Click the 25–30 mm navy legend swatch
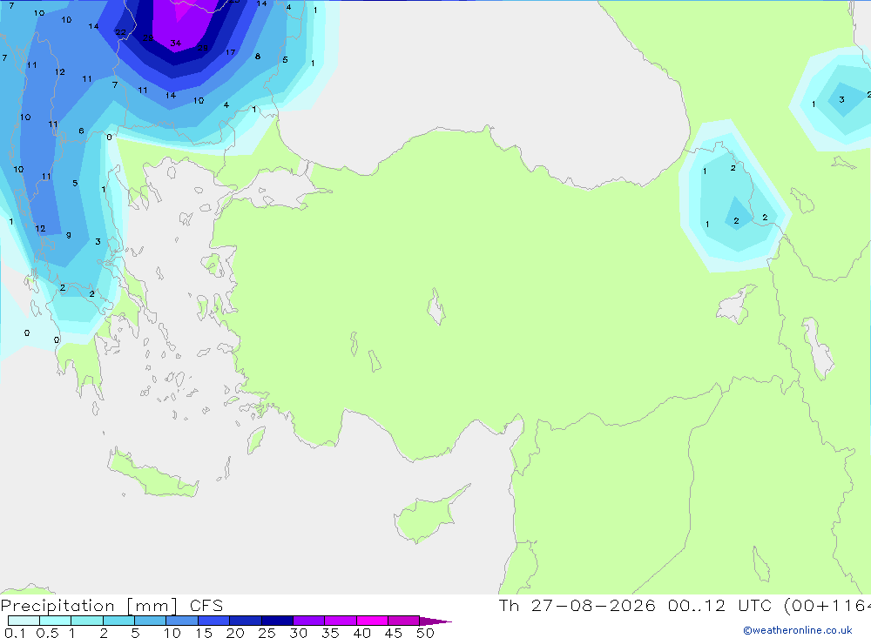 [277, 621]
